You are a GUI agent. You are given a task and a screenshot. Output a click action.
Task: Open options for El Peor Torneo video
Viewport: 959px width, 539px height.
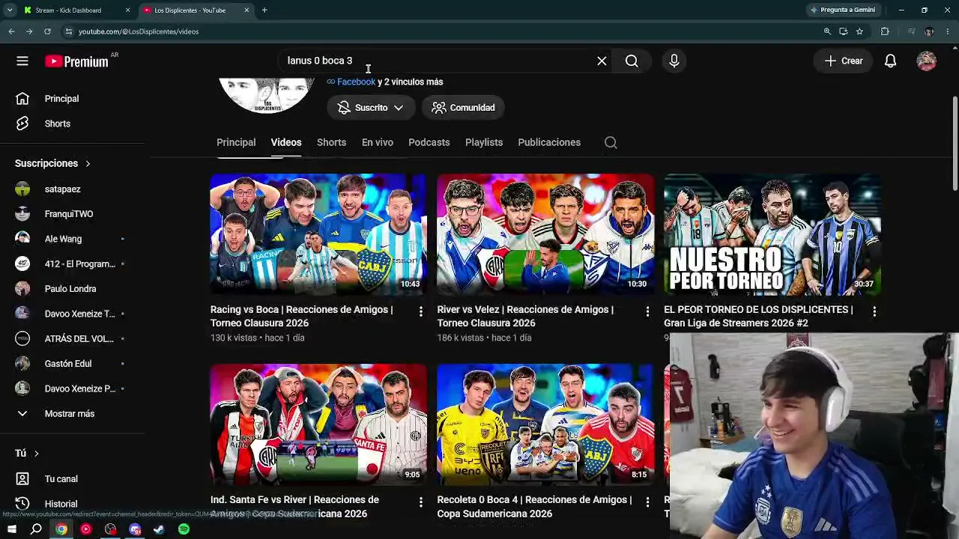[874, 311]
